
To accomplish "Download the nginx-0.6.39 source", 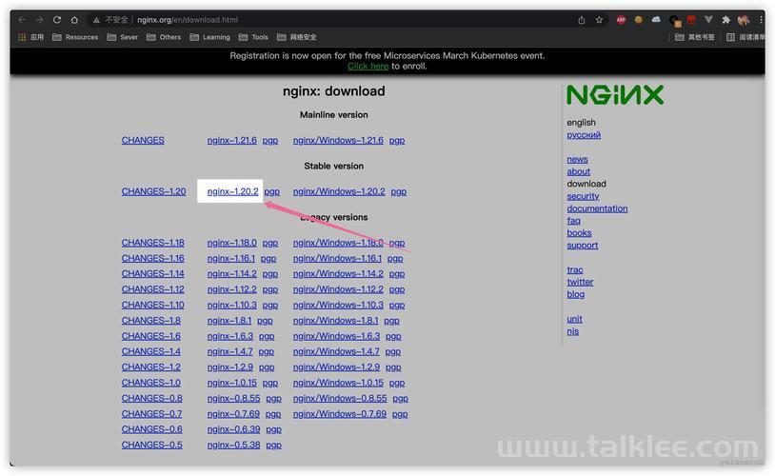I will click(x=234, y=429).
